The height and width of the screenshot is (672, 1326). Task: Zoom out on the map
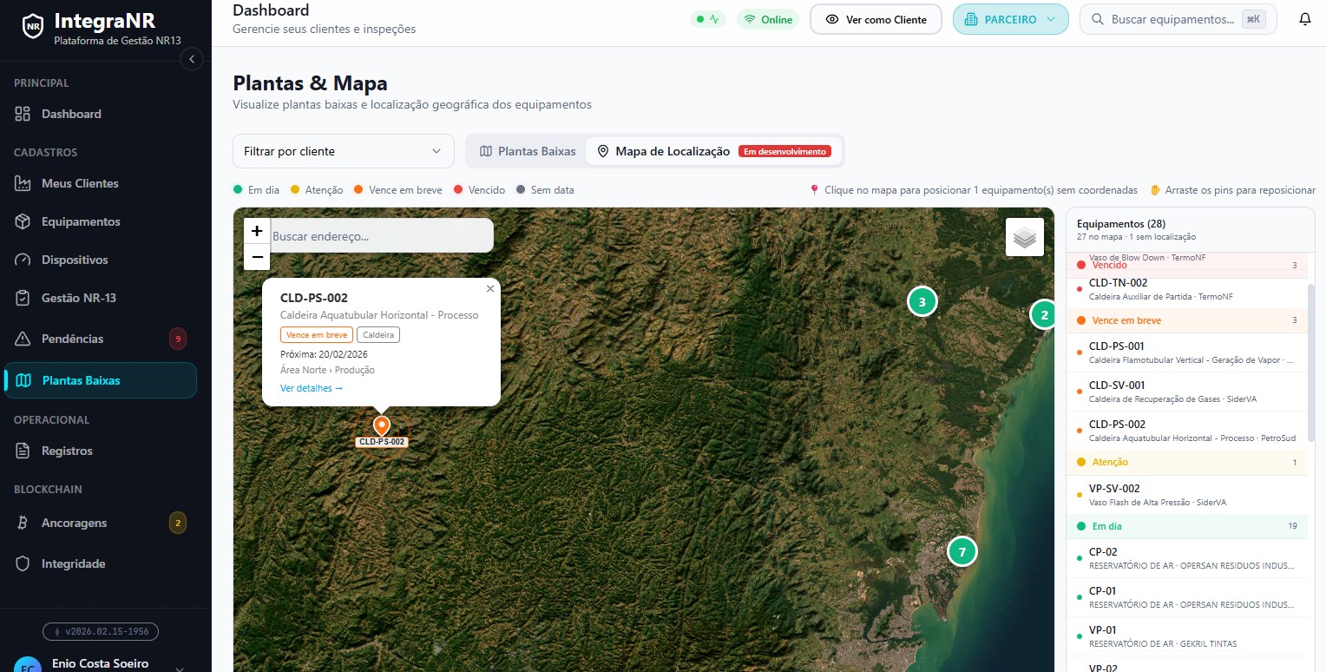[257, 257]
